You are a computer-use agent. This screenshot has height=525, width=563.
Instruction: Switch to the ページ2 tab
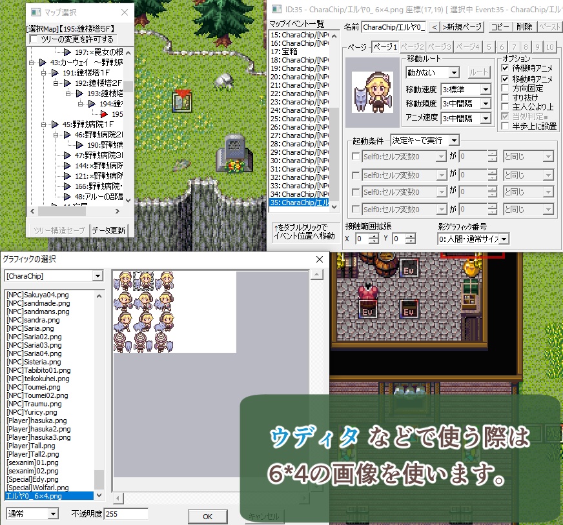pyautogui.click(x=413, y=46)
